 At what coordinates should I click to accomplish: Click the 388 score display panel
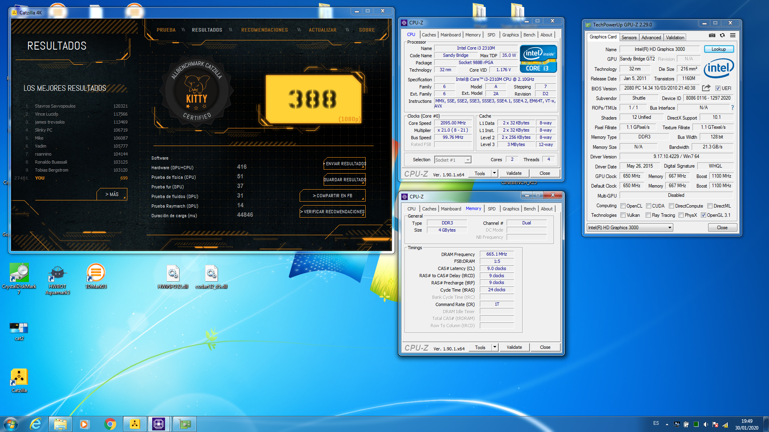313,99
